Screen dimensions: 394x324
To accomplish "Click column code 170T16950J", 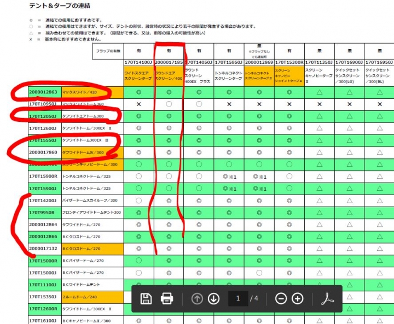I will [379, 62].
